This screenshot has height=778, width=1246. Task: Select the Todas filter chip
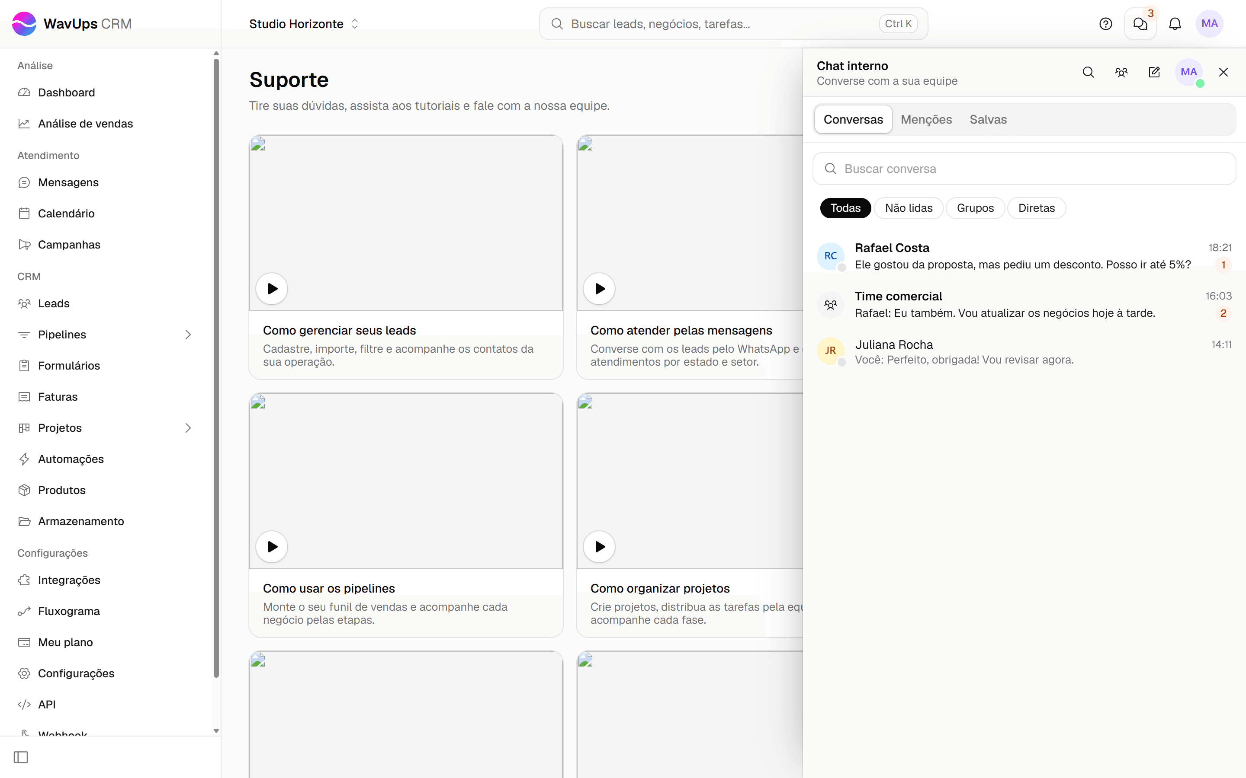(845, 208)
